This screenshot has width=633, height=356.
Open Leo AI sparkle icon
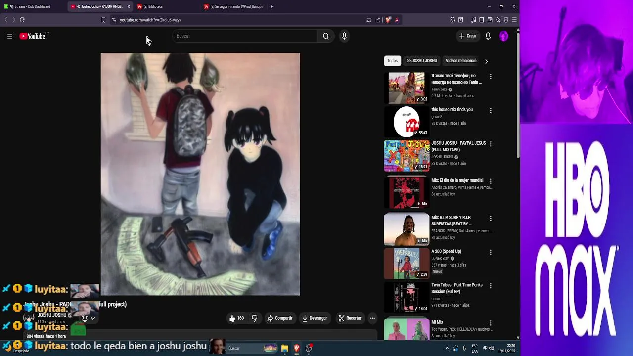[x=498, y=20]
